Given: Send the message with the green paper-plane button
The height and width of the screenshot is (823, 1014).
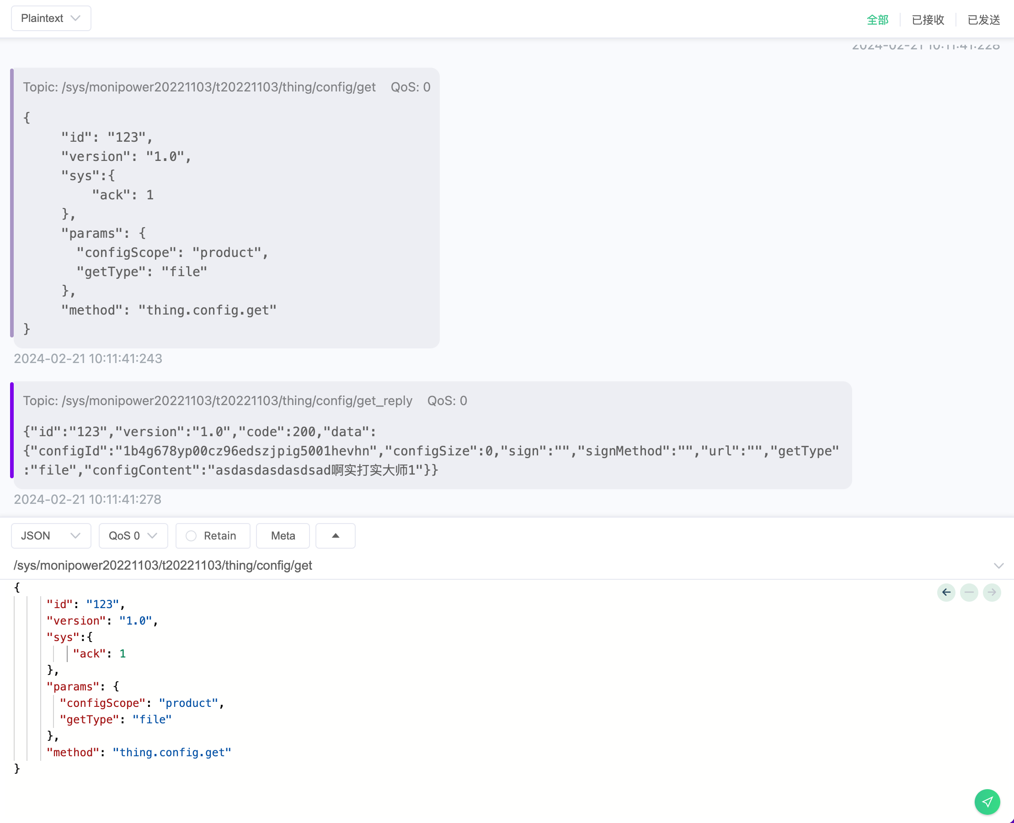Looking at the screenshot, I should click(987, 802).
